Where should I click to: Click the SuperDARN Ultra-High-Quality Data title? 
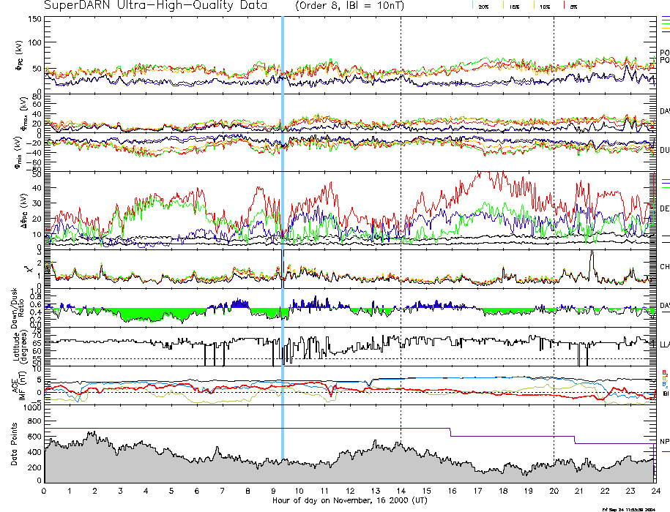click(x=155, y=6)
